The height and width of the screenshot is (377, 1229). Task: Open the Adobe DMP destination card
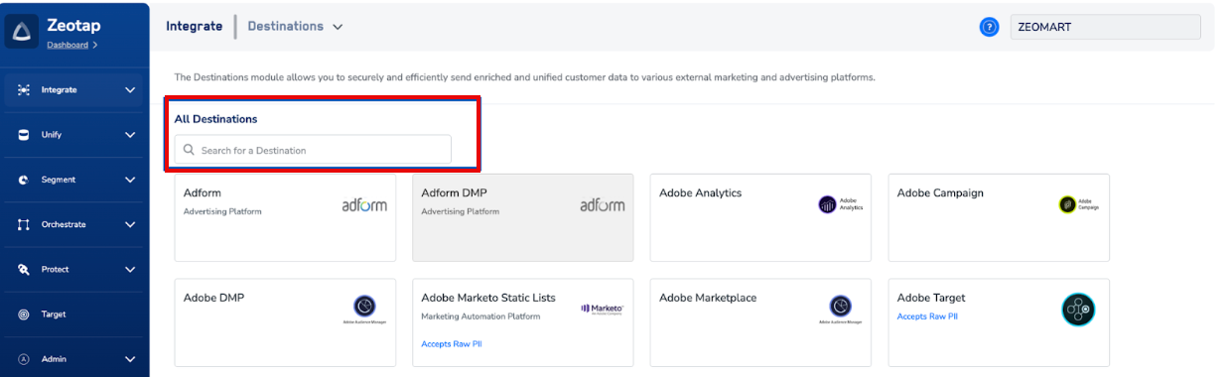click(285, 322)
